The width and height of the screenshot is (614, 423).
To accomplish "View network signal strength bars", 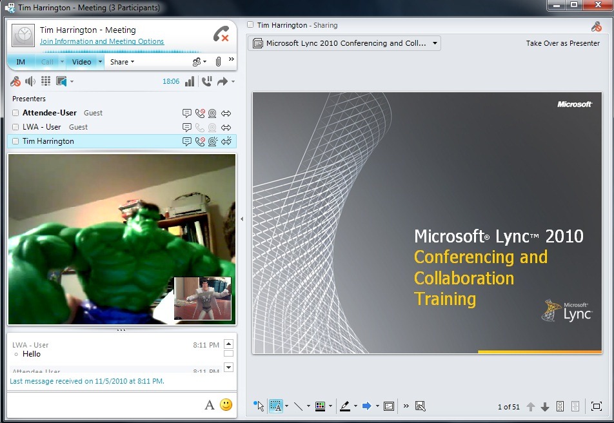I will point(190,81).
